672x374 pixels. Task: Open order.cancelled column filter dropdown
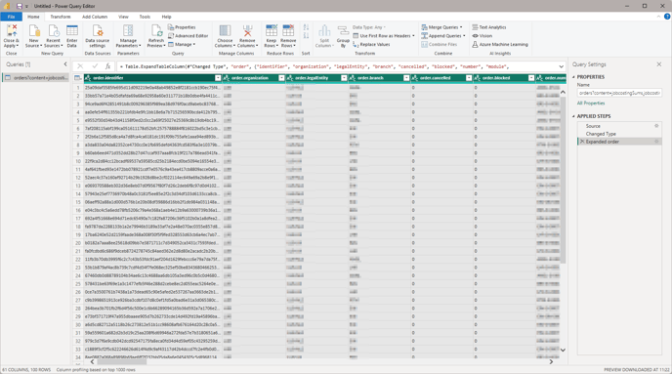469,78
